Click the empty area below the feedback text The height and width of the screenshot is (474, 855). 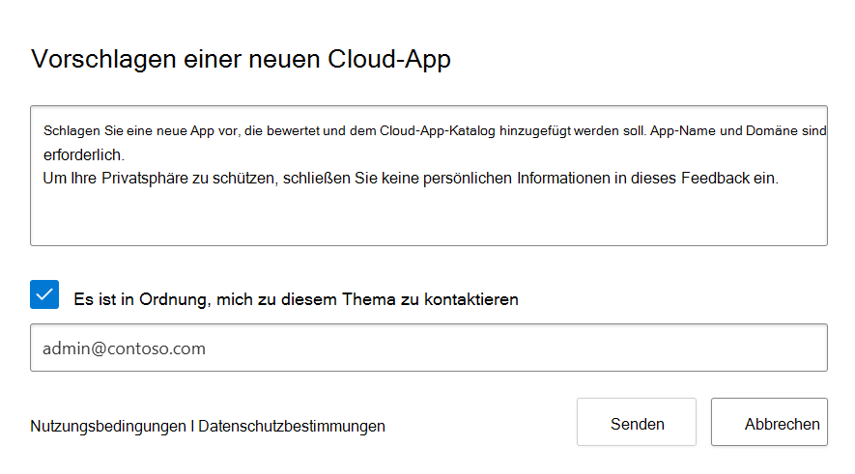pos(428,219)
